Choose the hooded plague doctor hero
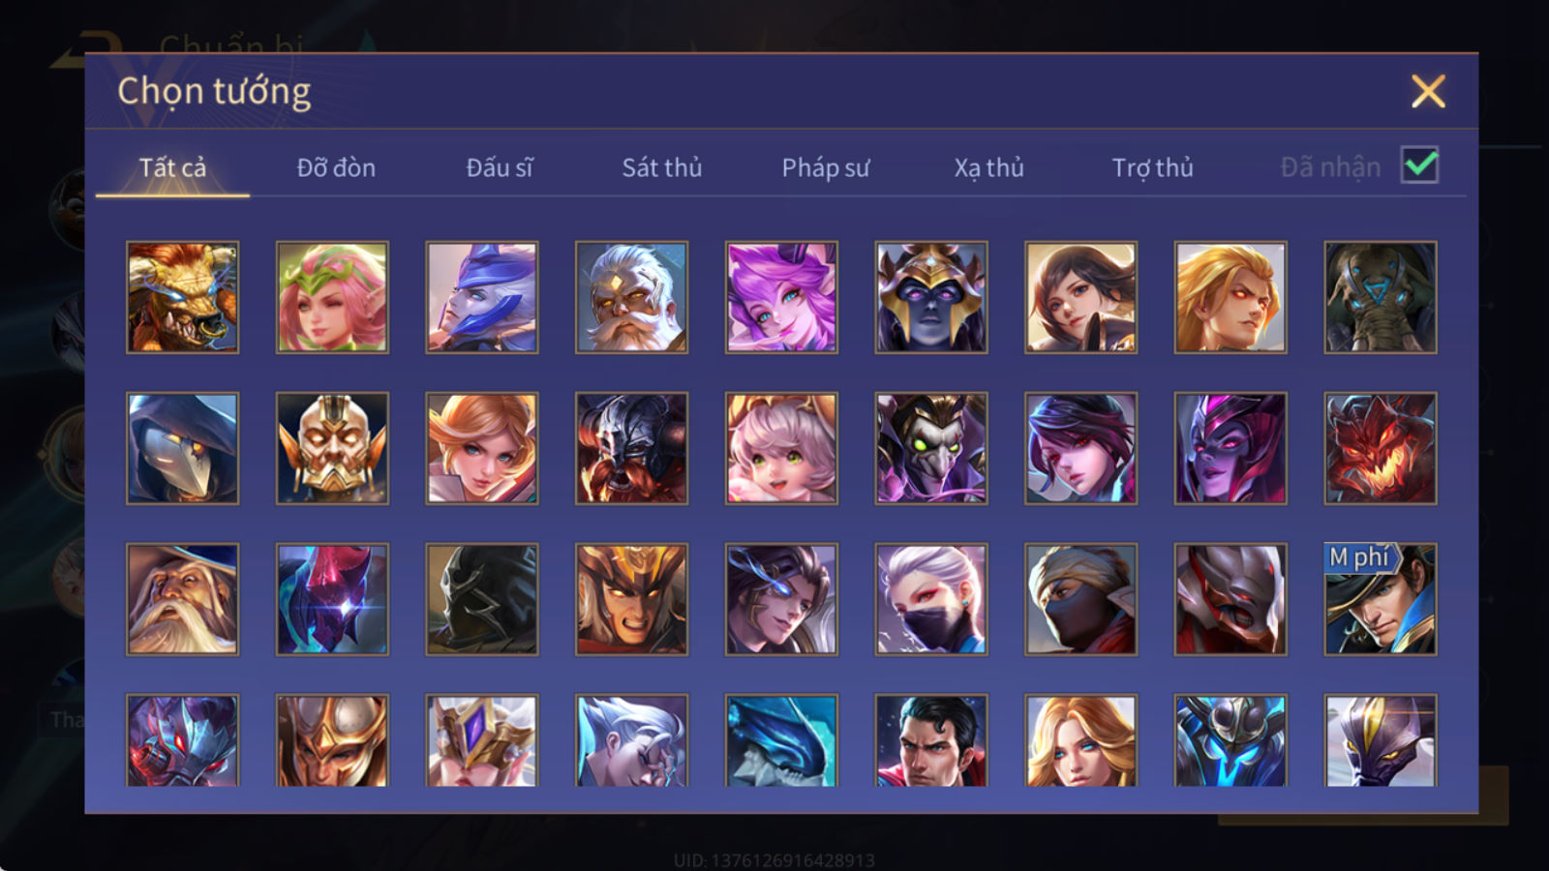The width and height of the screenshot is (1549, 871). click(x=183, y=448)
